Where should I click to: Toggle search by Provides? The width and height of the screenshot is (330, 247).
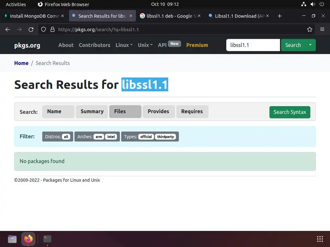pyautogui.click(x=159, y=112)
